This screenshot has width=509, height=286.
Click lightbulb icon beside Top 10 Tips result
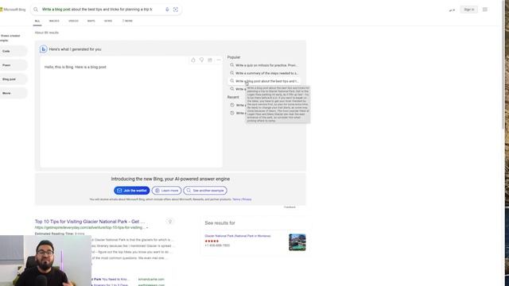coord(169,222)
